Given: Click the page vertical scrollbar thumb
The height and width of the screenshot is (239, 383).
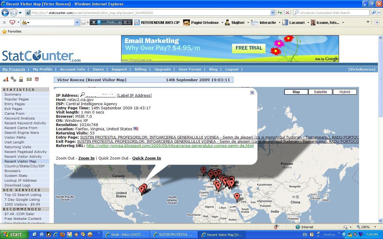Looking at the screenshot, I should point(381,79).
